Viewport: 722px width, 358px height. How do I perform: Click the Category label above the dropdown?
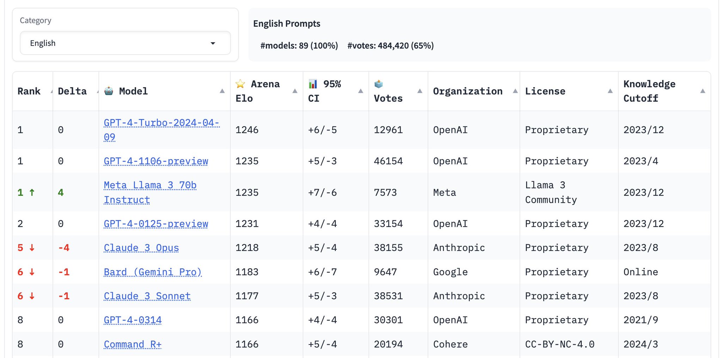pyautogui.click(x=35, y=20)
